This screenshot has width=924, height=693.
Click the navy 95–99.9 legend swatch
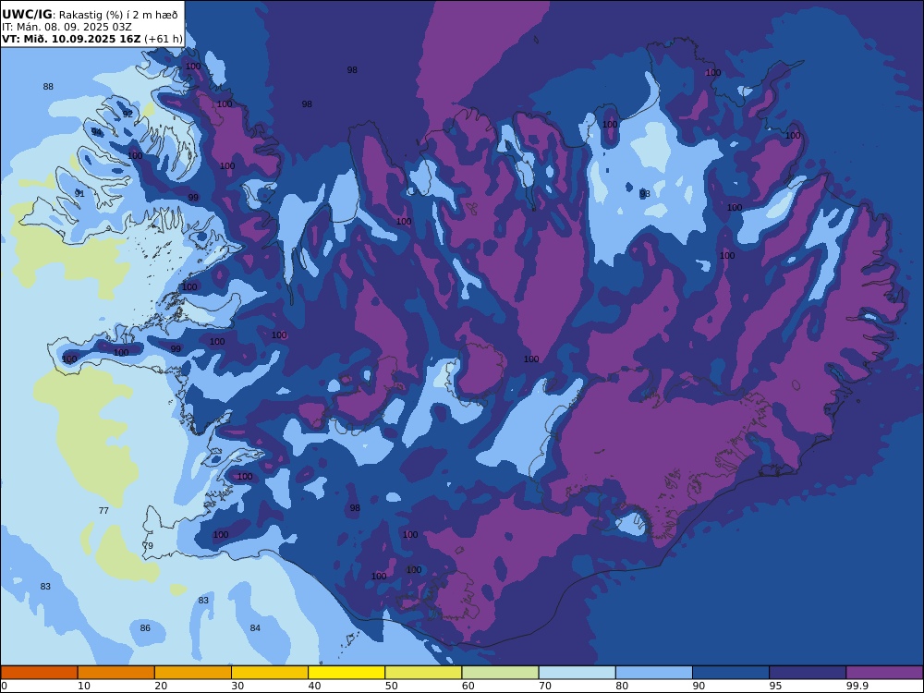click(808, 673)
